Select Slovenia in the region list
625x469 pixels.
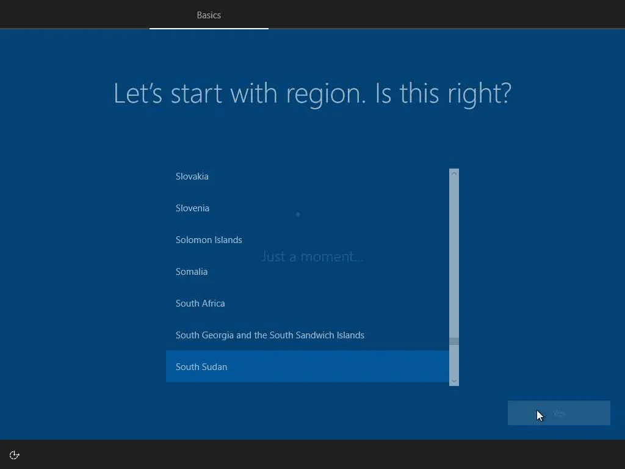pos(308,208)
